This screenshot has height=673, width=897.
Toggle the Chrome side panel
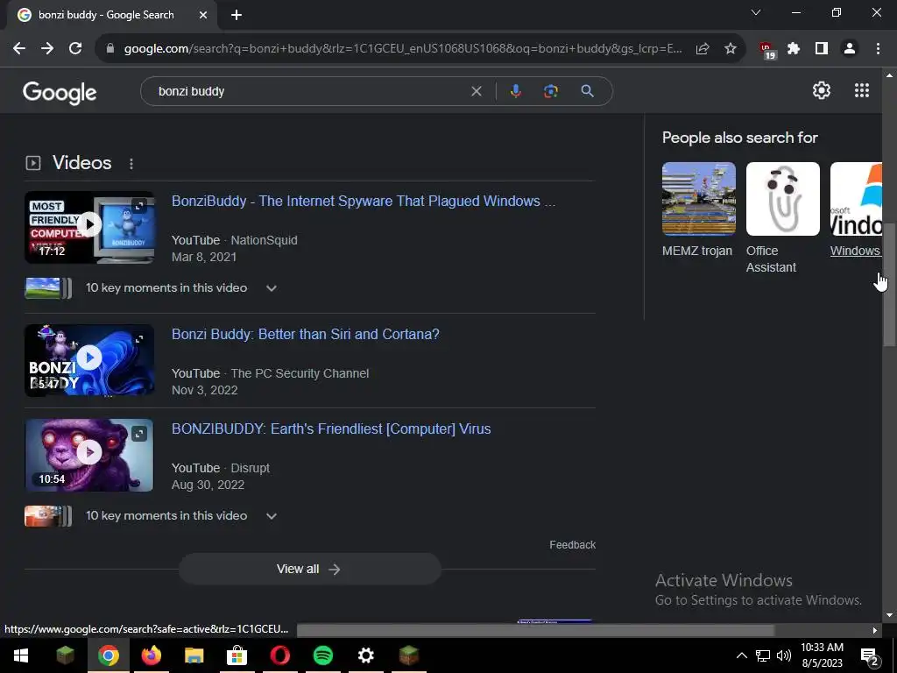click(822, 49)
